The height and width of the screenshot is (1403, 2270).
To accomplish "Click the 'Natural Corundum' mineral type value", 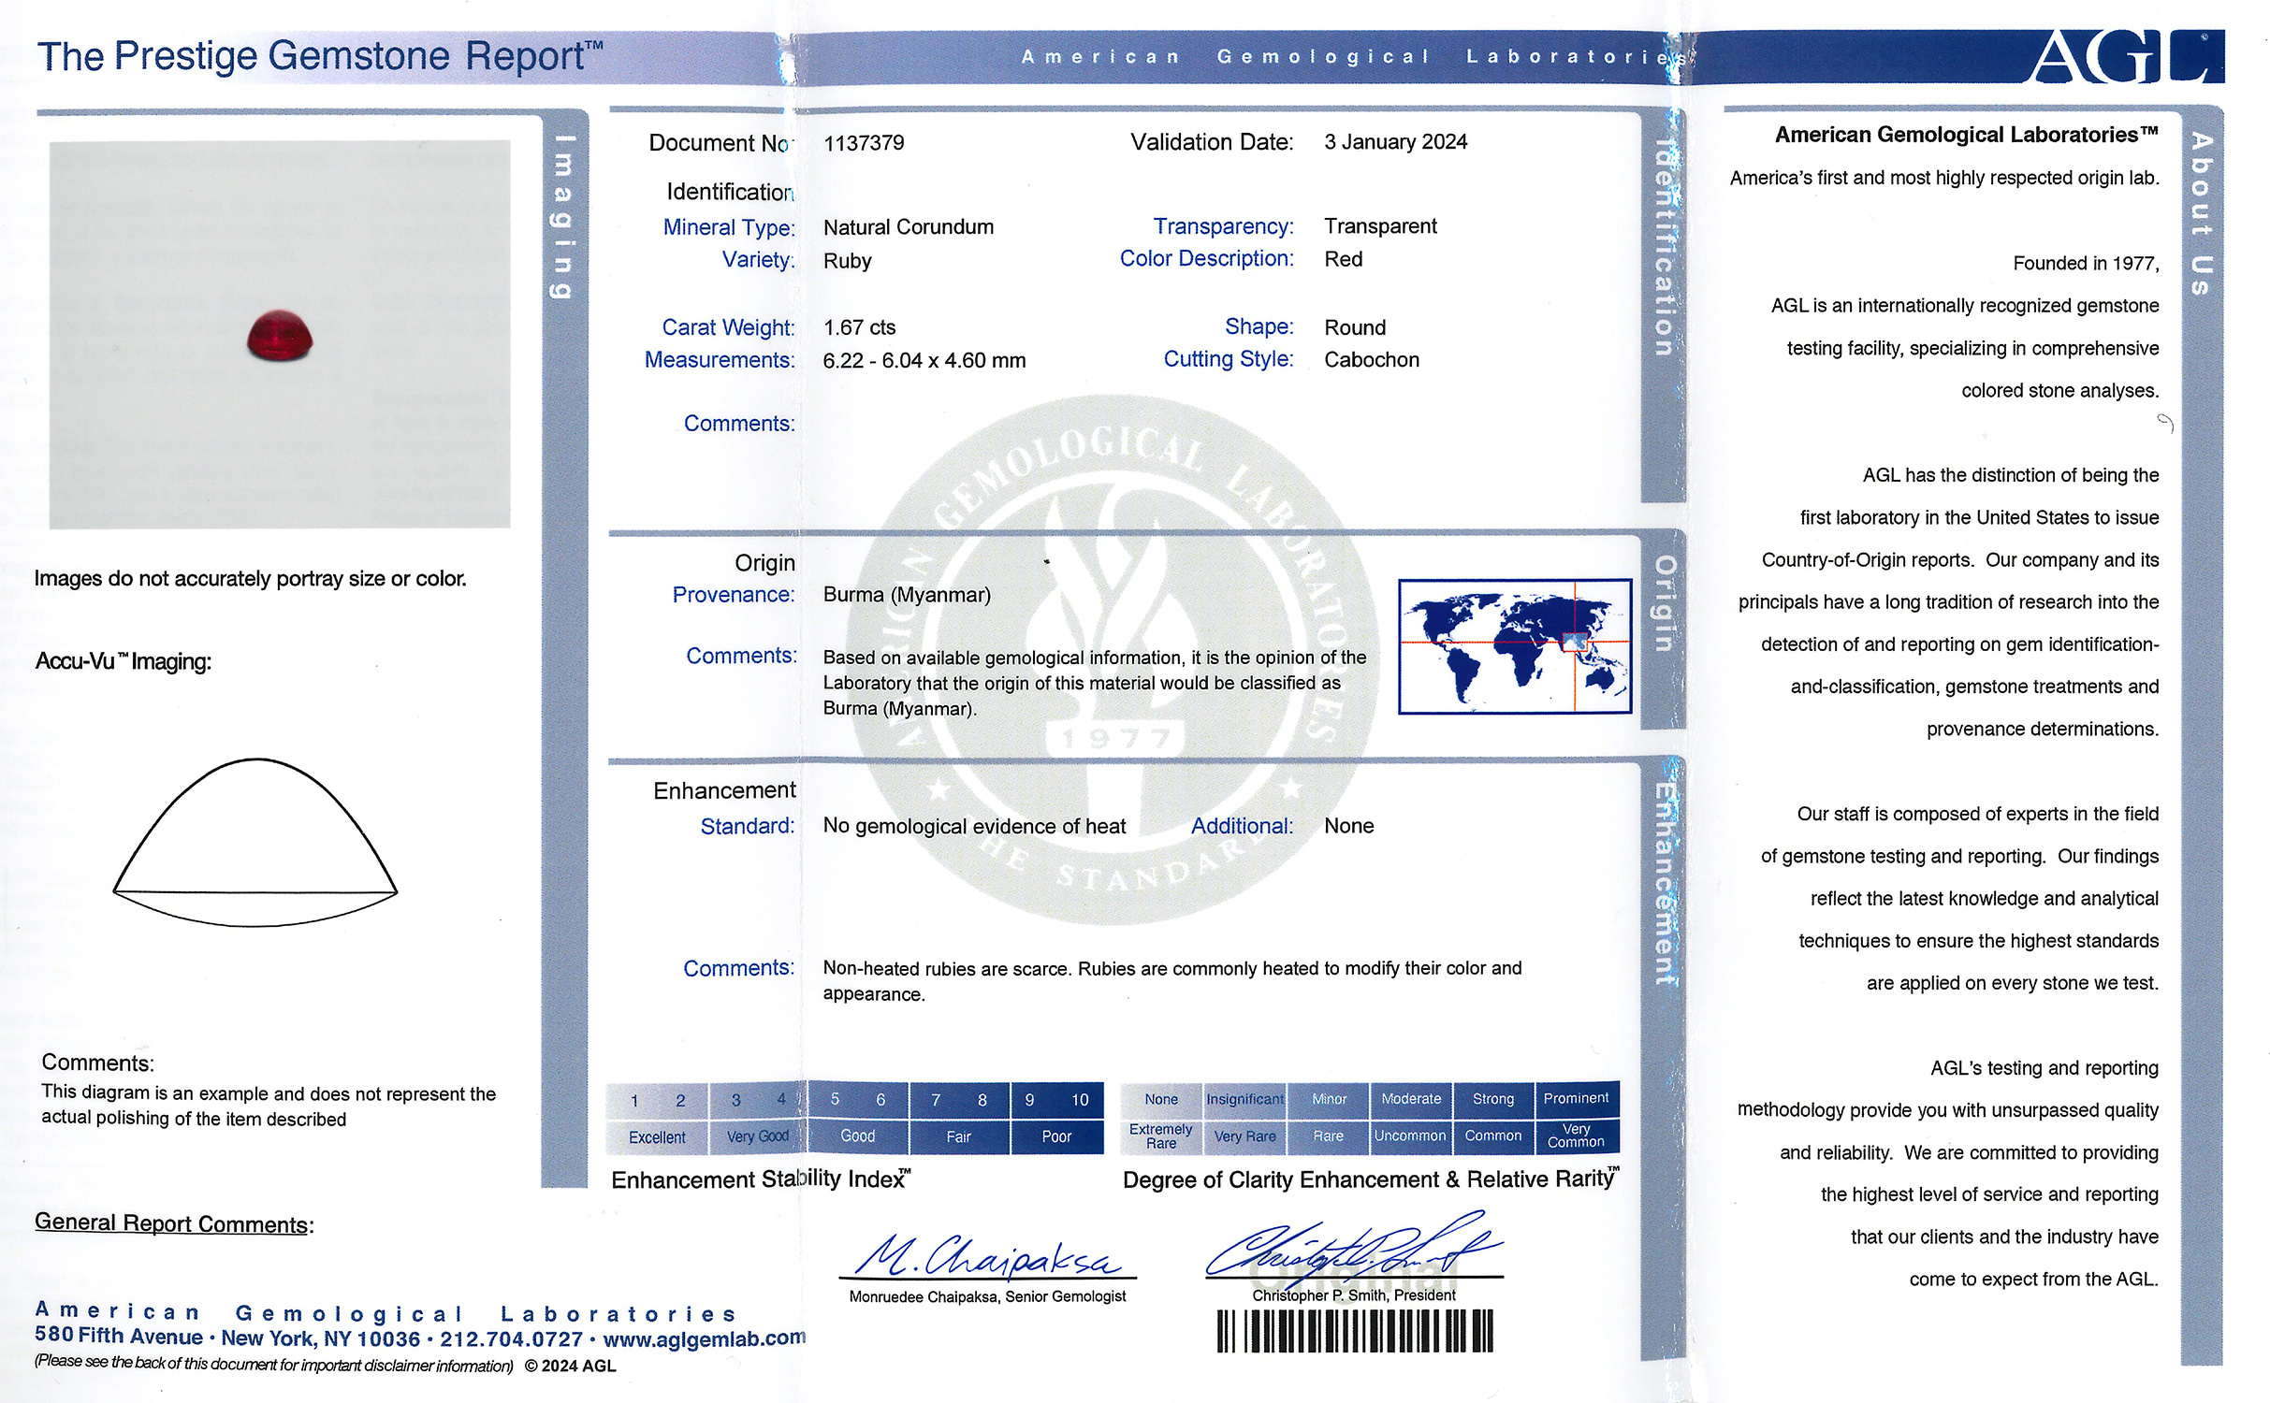I will pyautogui.click(x=909, y=227).
